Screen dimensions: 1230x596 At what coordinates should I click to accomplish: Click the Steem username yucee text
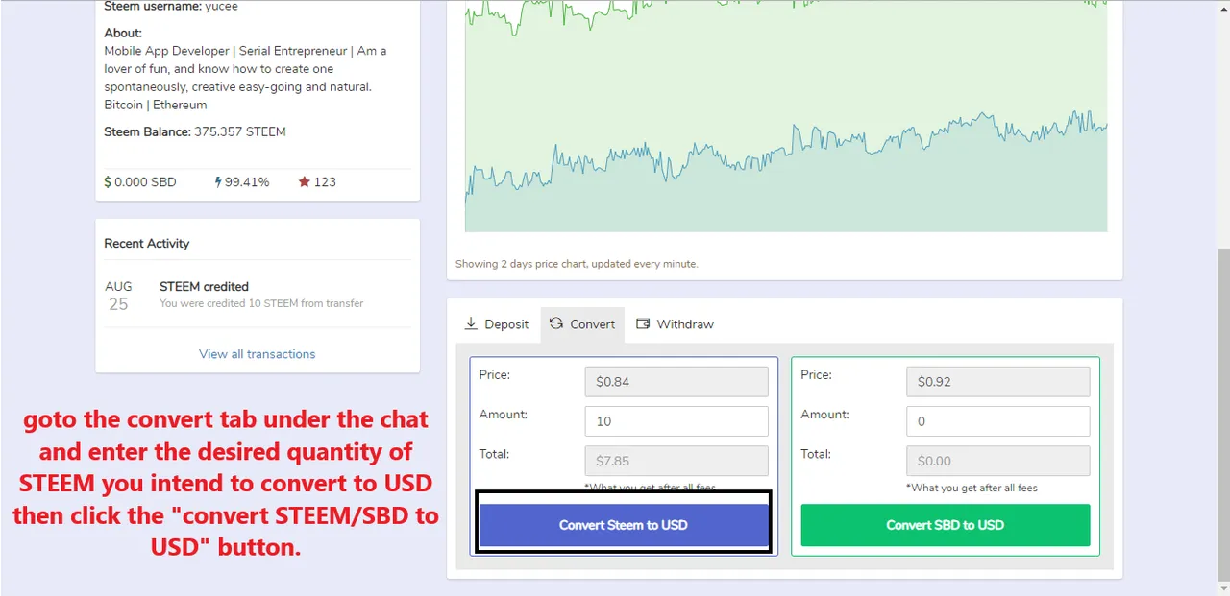pos(171,7)
